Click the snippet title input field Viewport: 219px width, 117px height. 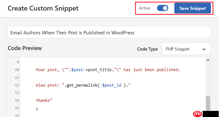pyautogui.click(x=109, y=32)
